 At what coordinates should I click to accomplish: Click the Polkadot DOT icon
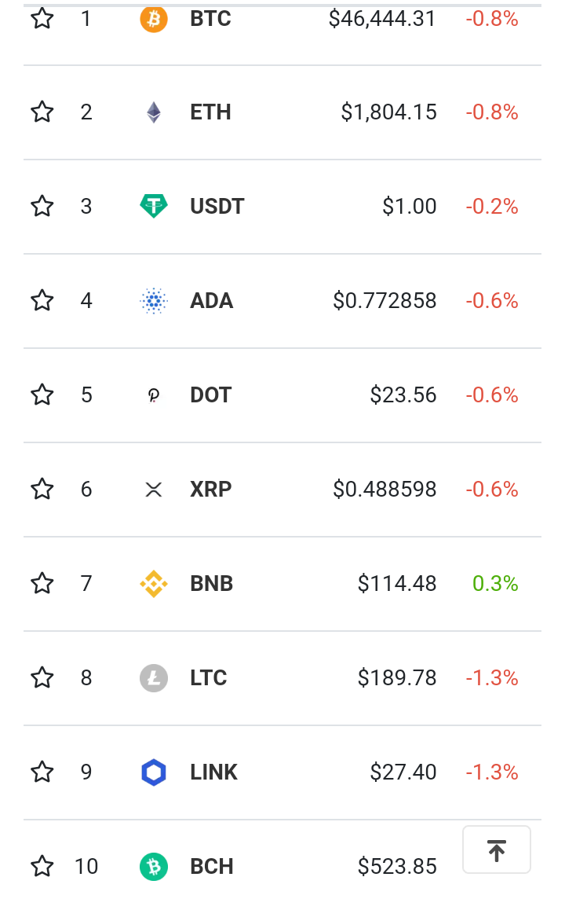[x=154, y=395]
